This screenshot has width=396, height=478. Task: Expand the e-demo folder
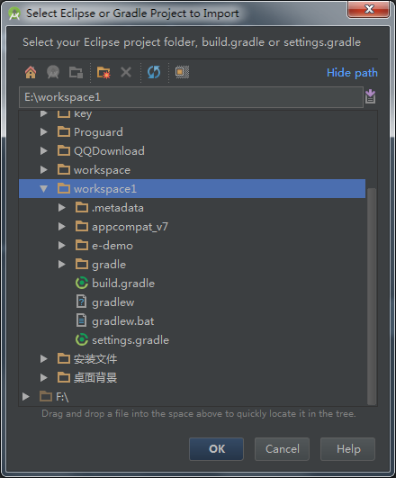click(62, 246)
